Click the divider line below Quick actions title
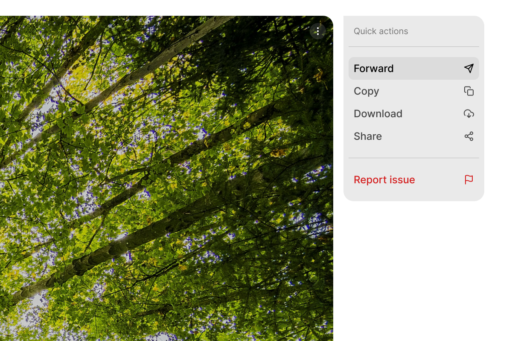The width and height of the screenshot is (512, 341). coord(414,46)
